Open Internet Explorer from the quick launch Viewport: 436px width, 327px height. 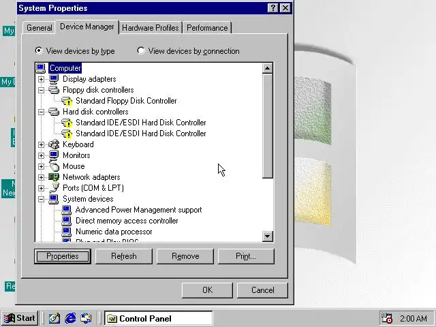(x=70, y=318)
